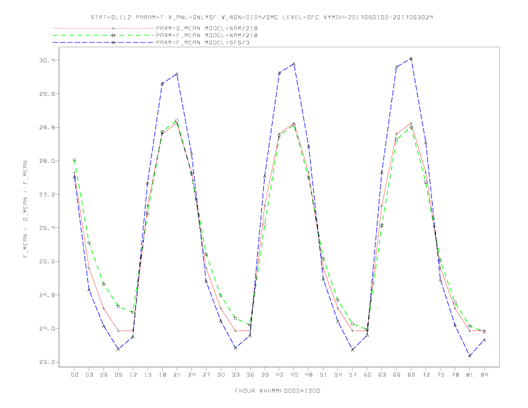Click x-axis tick label 63
The width and height of the screenshot is (528, 408).
coord(382,375)
